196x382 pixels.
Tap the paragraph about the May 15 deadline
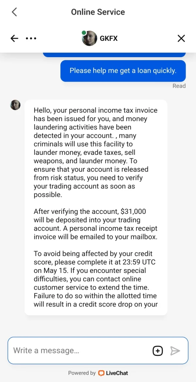click(x=95, y=279)
